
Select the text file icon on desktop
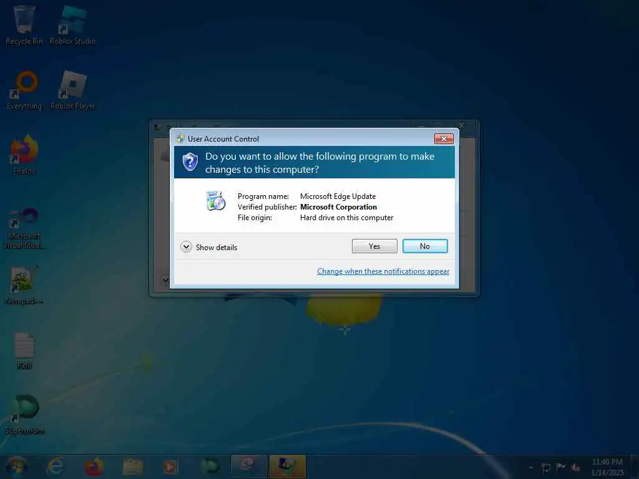coord(24,351)
